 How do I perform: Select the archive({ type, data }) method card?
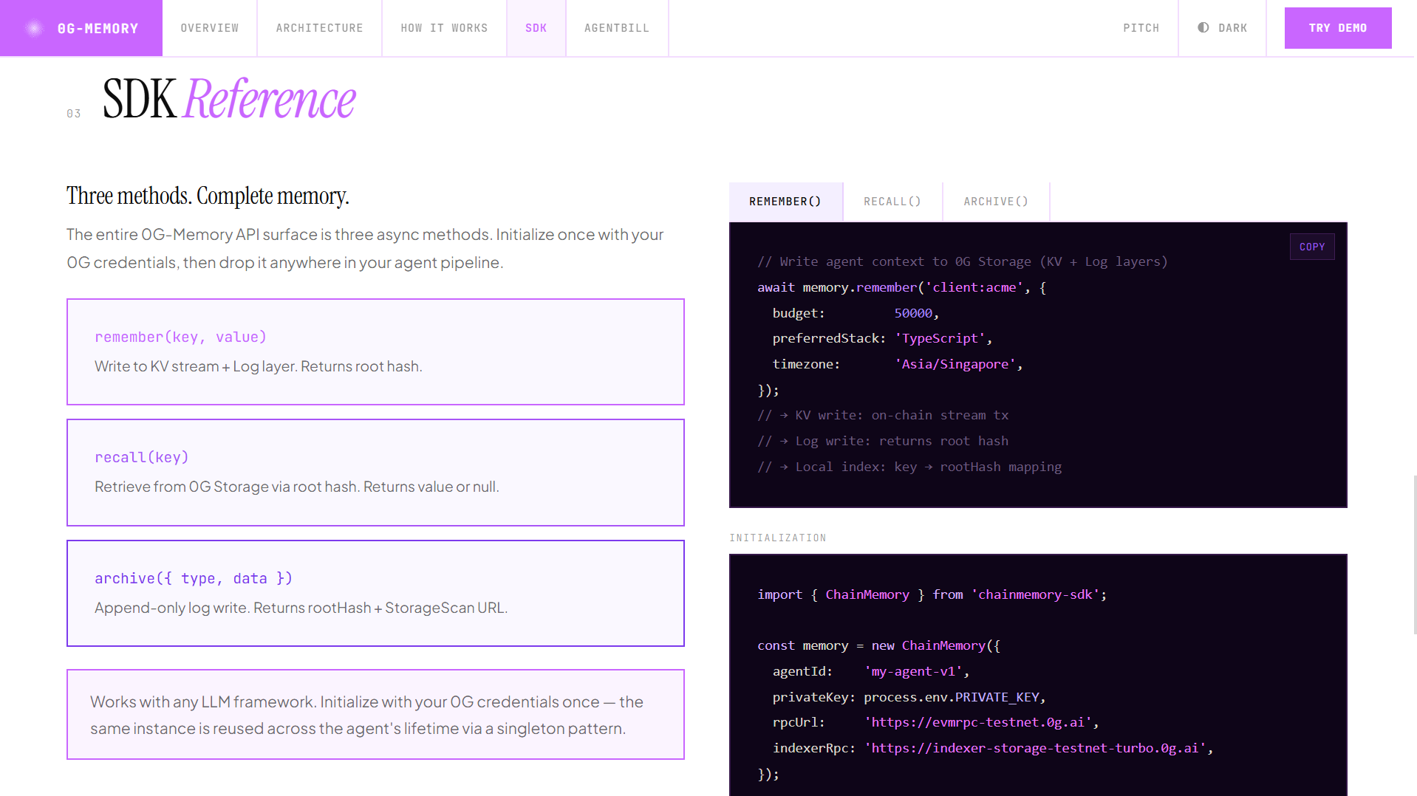[375, 593]
